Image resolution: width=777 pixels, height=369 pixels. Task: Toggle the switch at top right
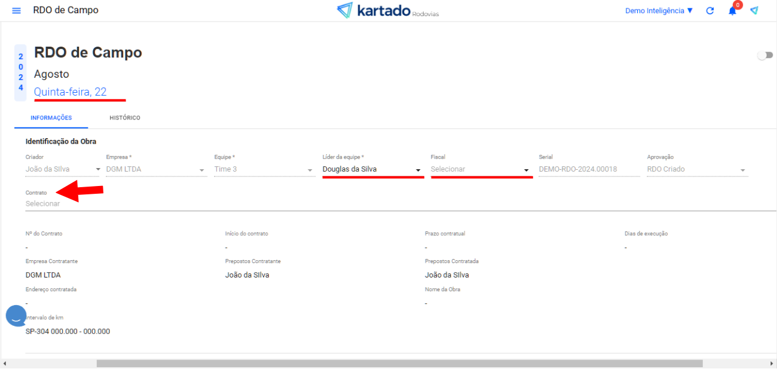pyautogui.click(x=764, y=55)
